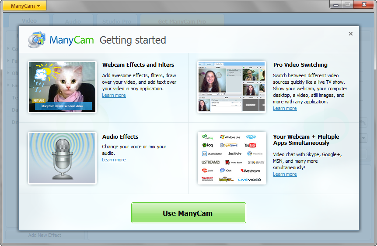377x246 pixels.
Task: Click the cat webcam effects thumbnail
Action: pos(62,87)
